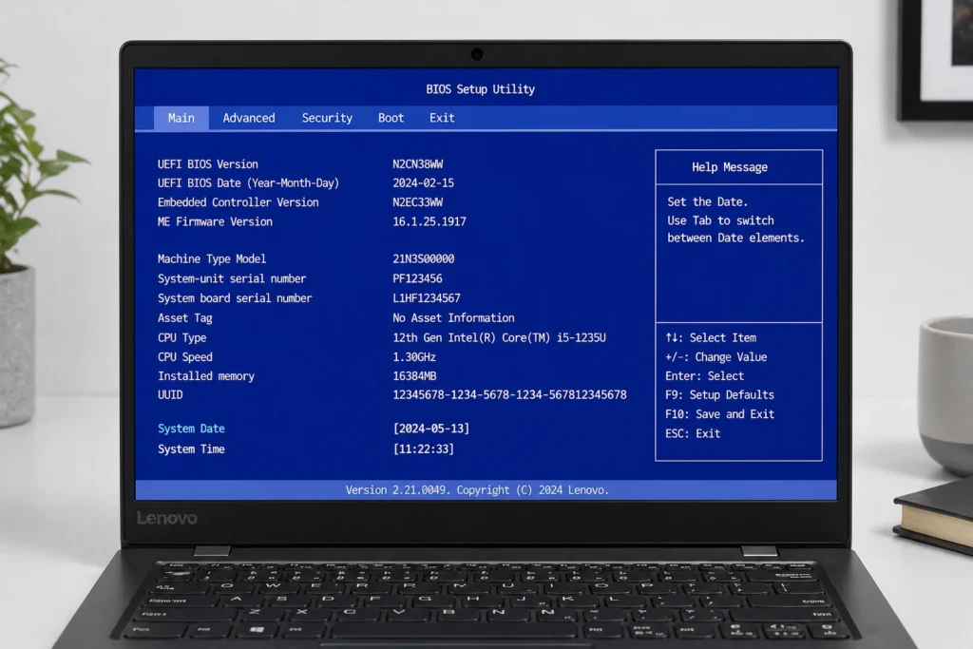The image size is (973, 649).
Task: Go to the Boot tab
Action: pyautogui.click(x=391, y=118)
